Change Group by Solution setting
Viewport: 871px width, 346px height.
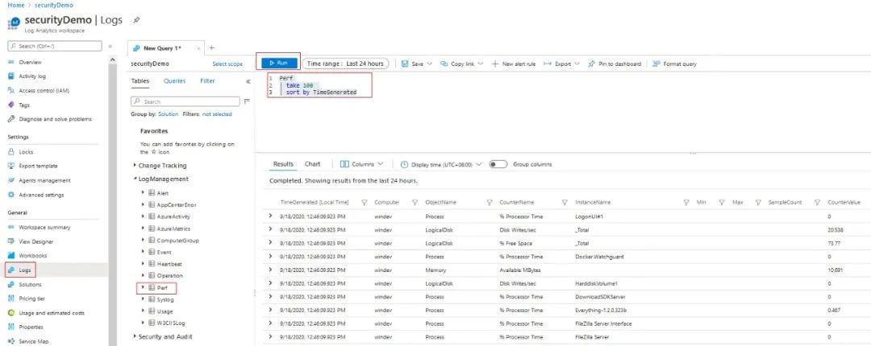click(169, 114)
